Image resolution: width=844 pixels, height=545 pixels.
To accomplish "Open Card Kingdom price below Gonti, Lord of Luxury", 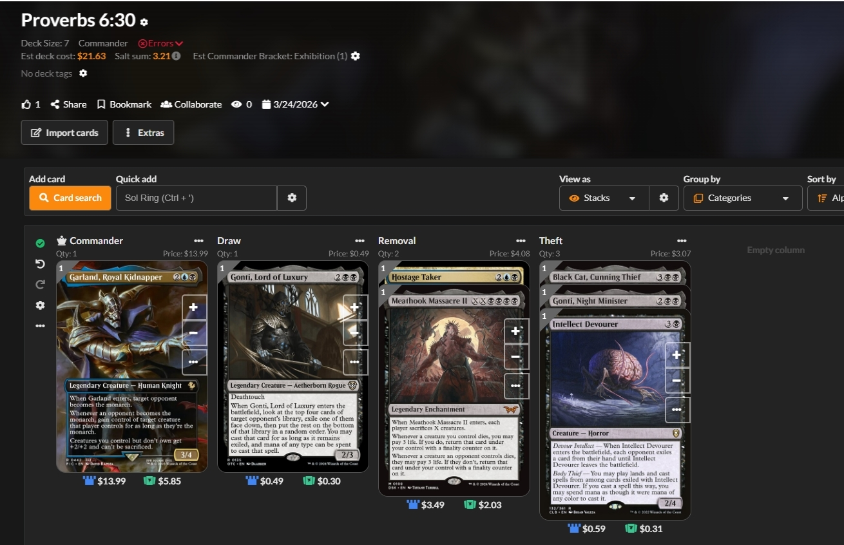I will coord(265,481).
